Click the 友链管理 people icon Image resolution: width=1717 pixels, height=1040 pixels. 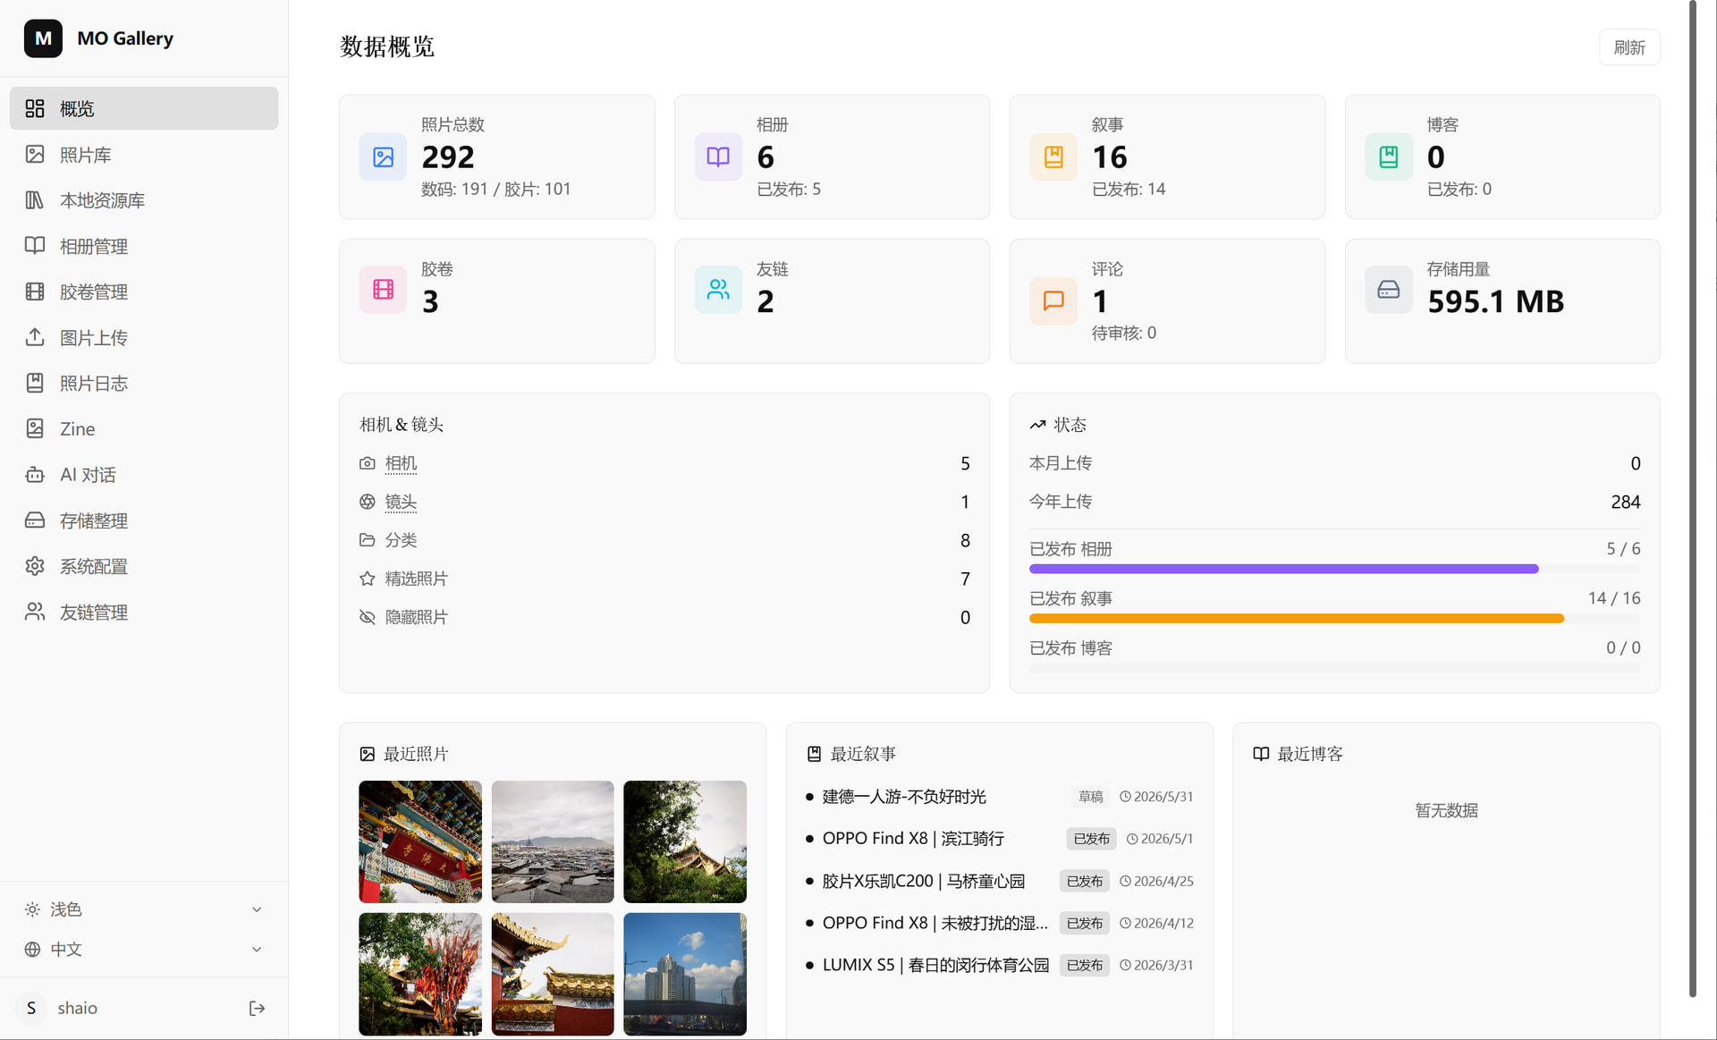pyautogui.click(x=35, y=612)
